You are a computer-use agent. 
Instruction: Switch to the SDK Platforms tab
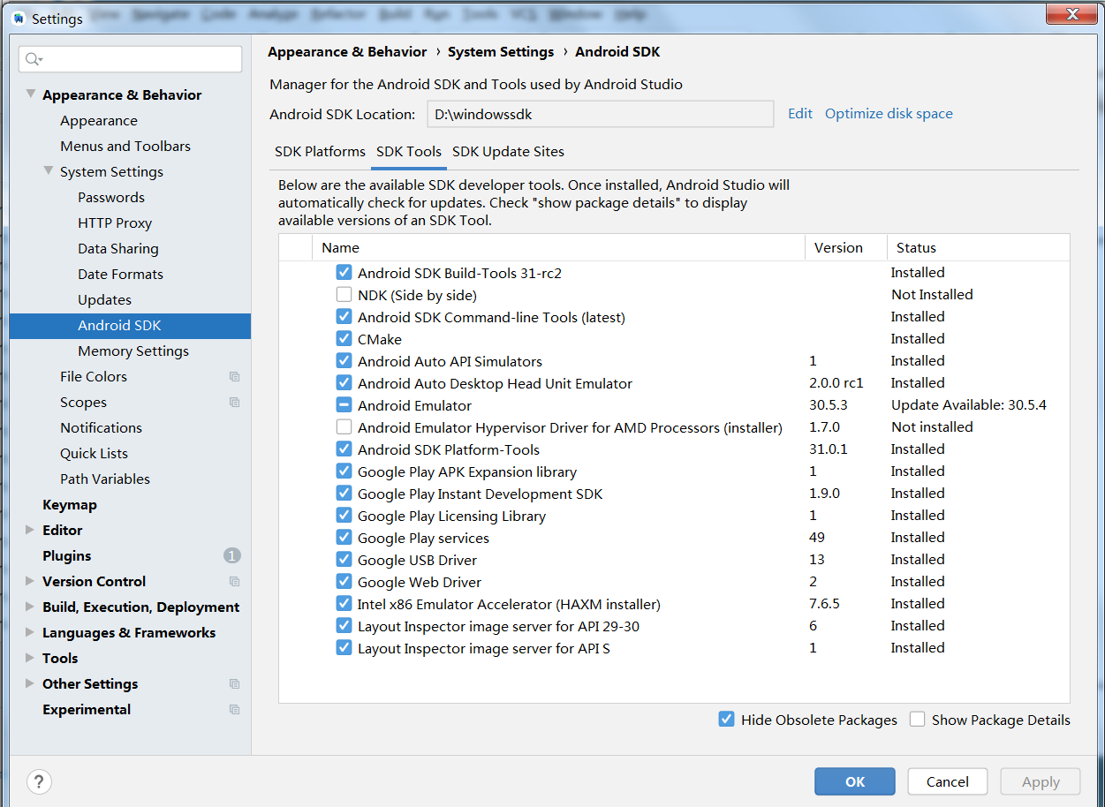tap(320, 152)
